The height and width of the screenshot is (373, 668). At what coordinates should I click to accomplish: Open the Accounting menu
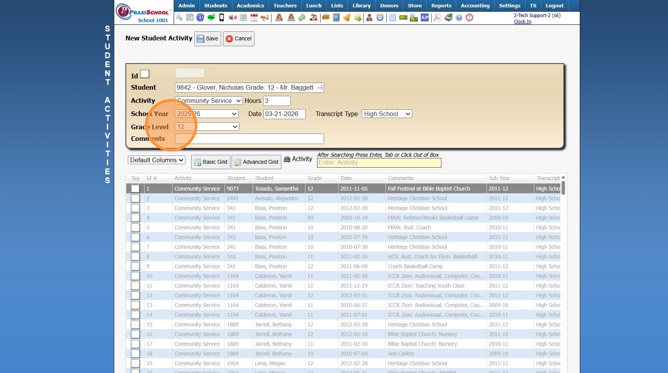coord(475,5)
